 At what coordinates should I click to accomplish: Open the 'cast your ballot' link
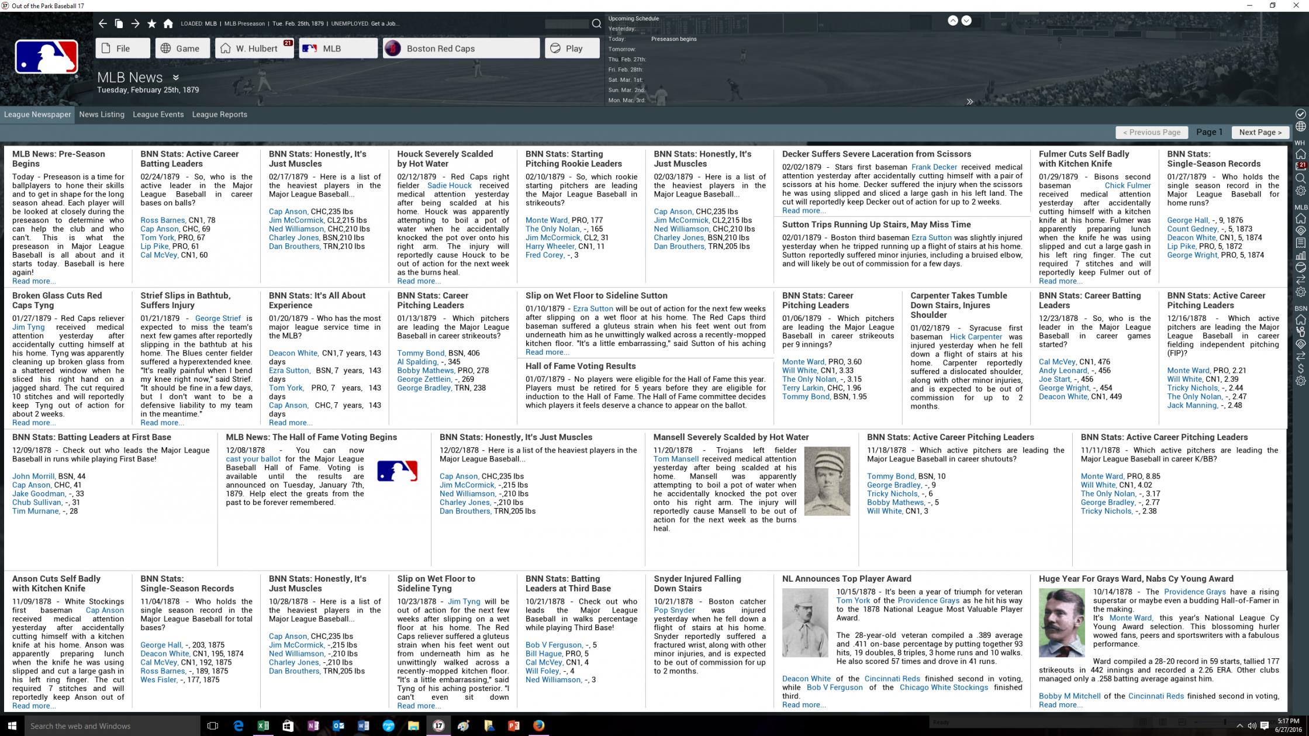253,459
